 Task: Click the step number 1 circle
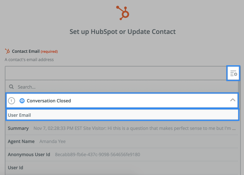[12, 101]
